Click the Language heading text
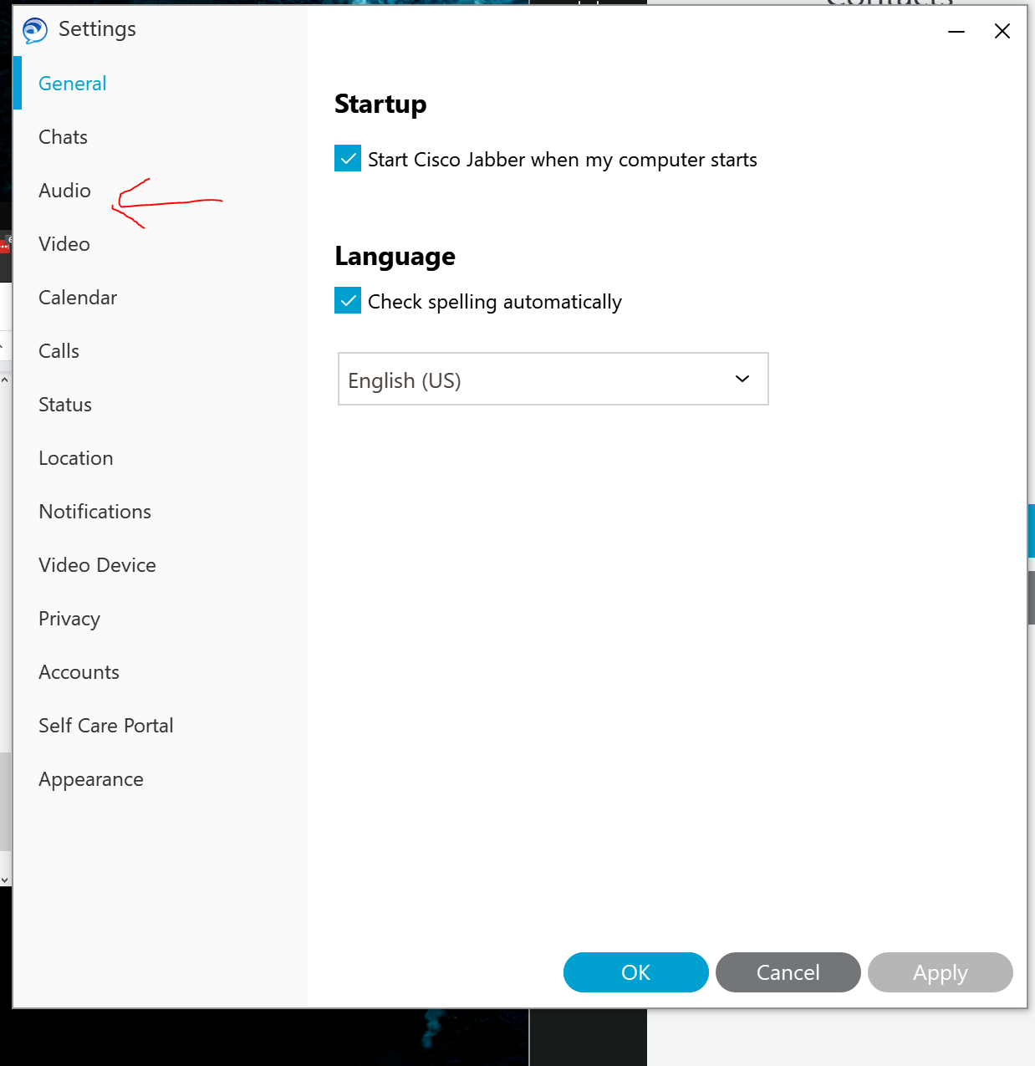Viewport: 1035px width, 1066px height. pyautogui.click(x=395, y=257)
